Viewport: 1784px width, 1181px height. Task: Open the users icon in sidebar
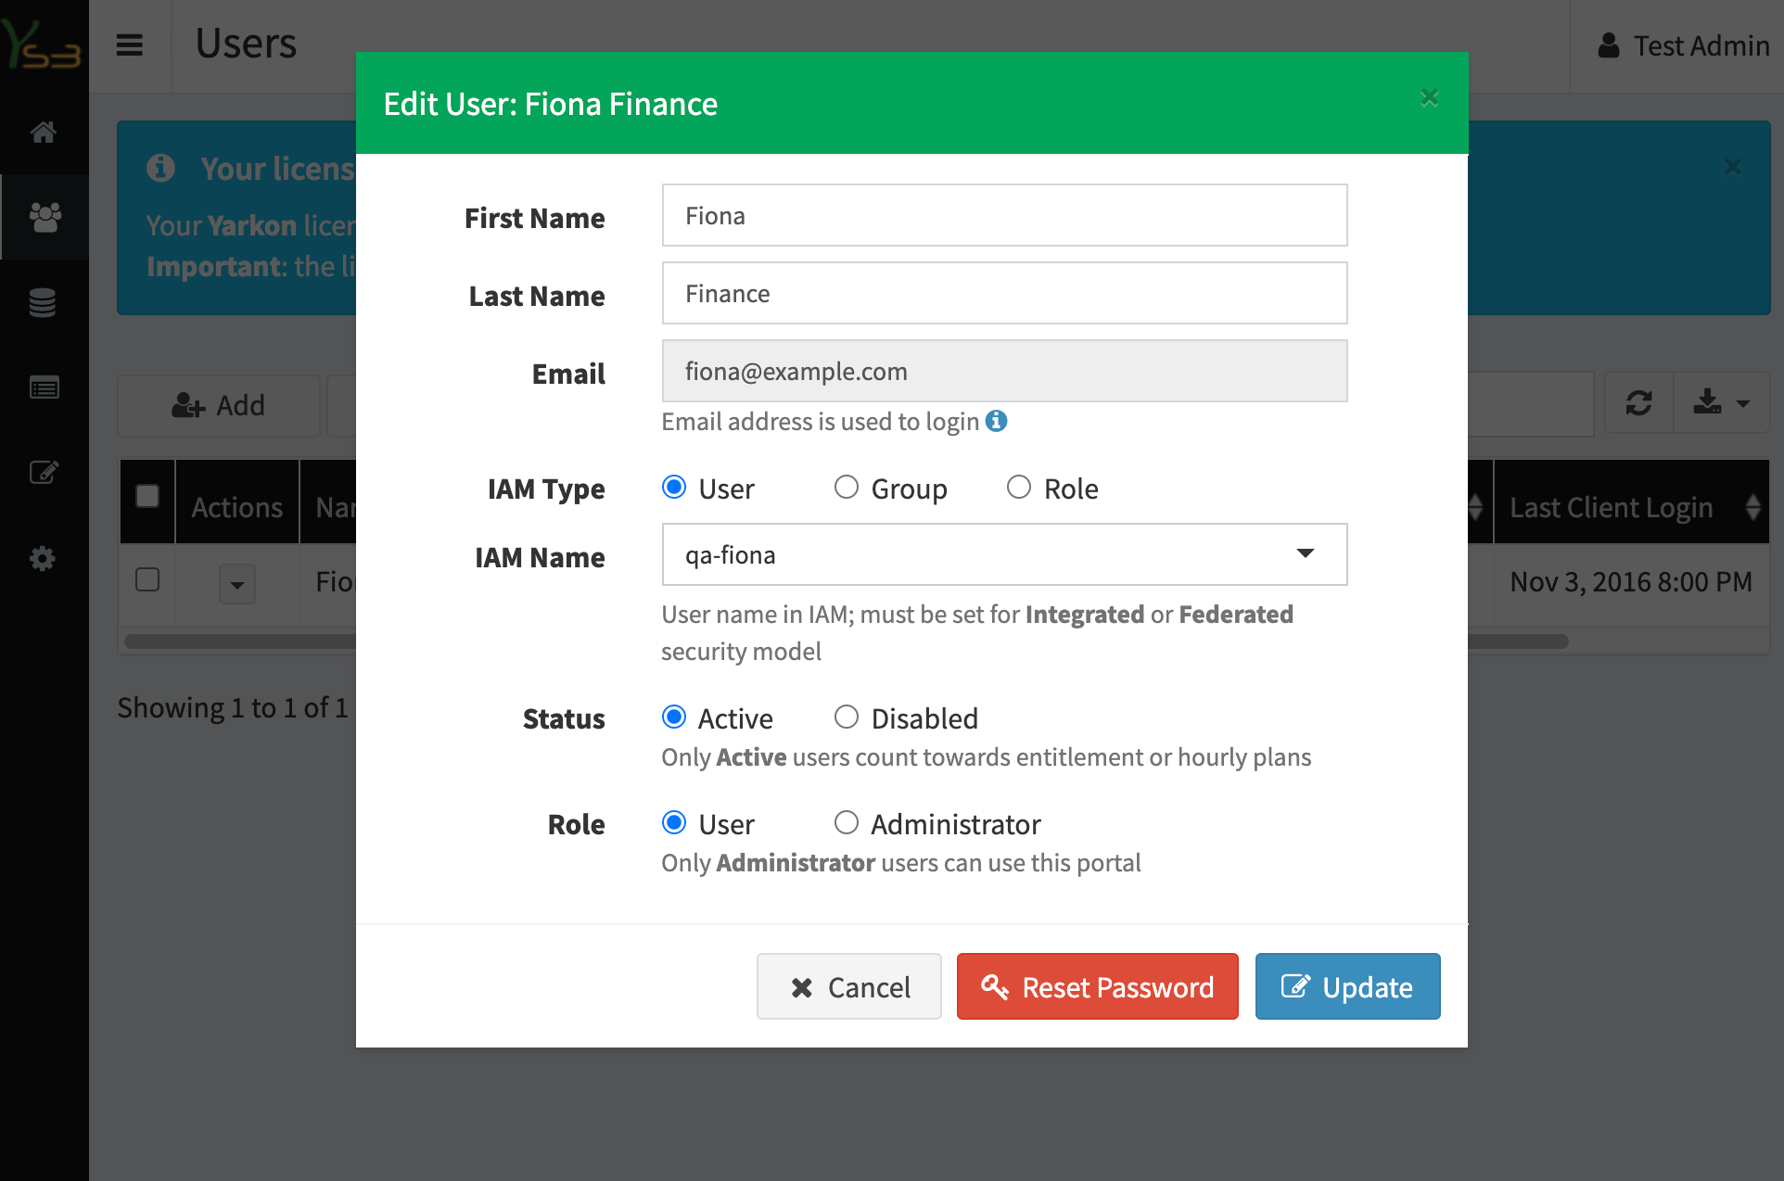[45, 217]
